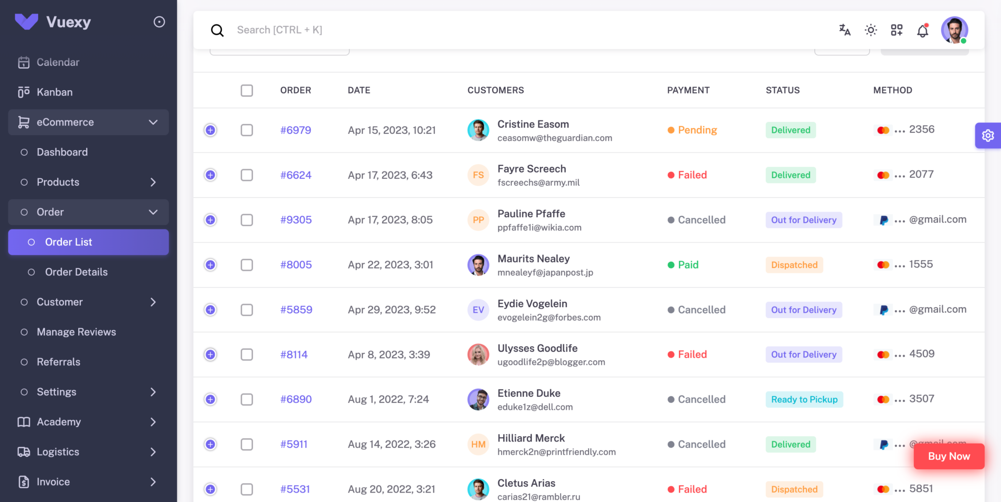Click the Vuexy logo icon
Screen dimensions: 1001x502
[27, 21]
